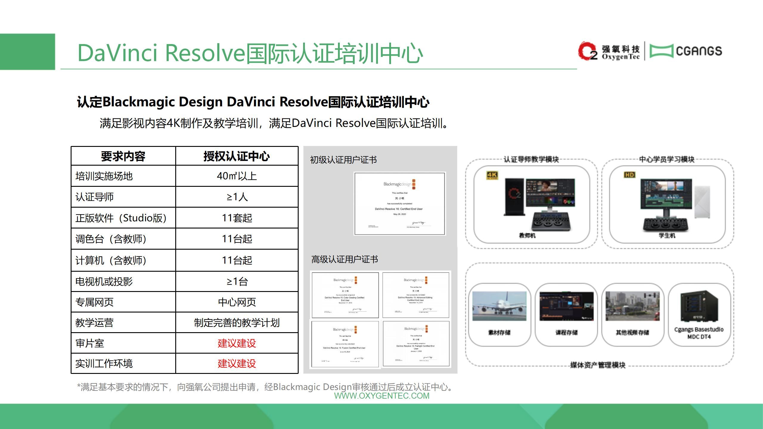The height and width of the screenshot is (429, 763).
Task: Click the 4K badge on teacher machine
Action: tap(492, 175)
